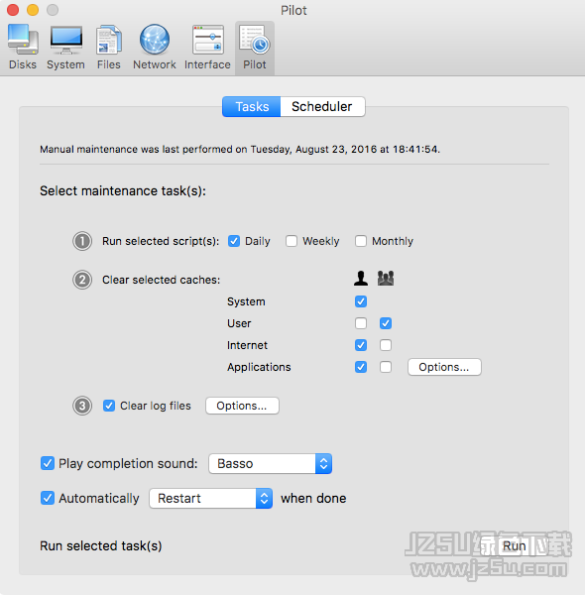This screenshot has height=595, width=585.
Task: Open the Files toolbar section
Action: click(x=108, y=48)
